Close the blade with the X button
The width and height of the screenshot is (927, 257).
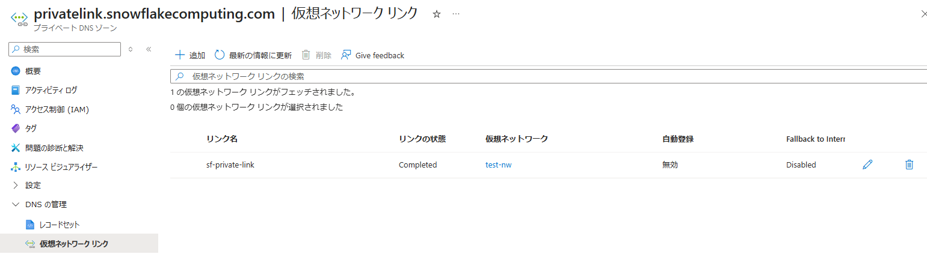click(x=924, y=14)
